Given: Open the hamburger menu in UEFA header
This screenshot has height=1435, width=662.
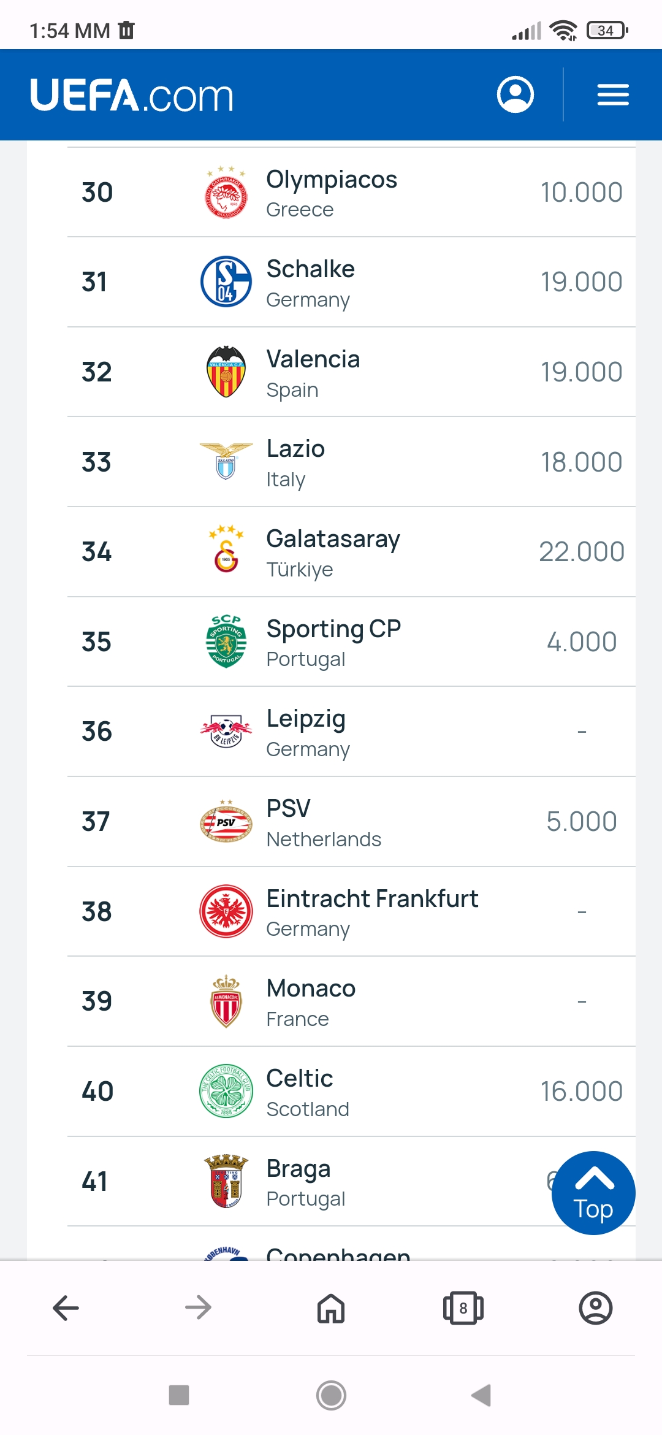Looking at the screenshot, I should 613,94.
